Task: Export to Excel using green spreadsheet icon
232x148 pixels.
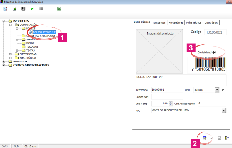Action: pyautogui.click(x=59, y=9)
